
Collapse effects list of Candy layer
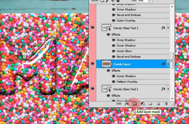(168, 64)
